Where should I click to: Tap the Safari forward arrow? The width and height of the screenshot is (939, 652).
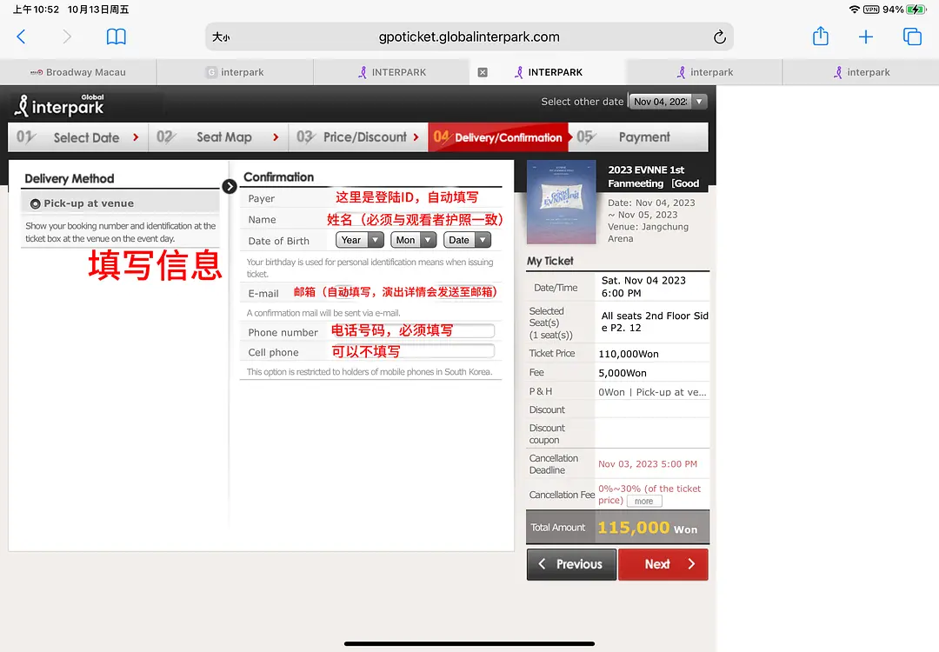point(66,37)
